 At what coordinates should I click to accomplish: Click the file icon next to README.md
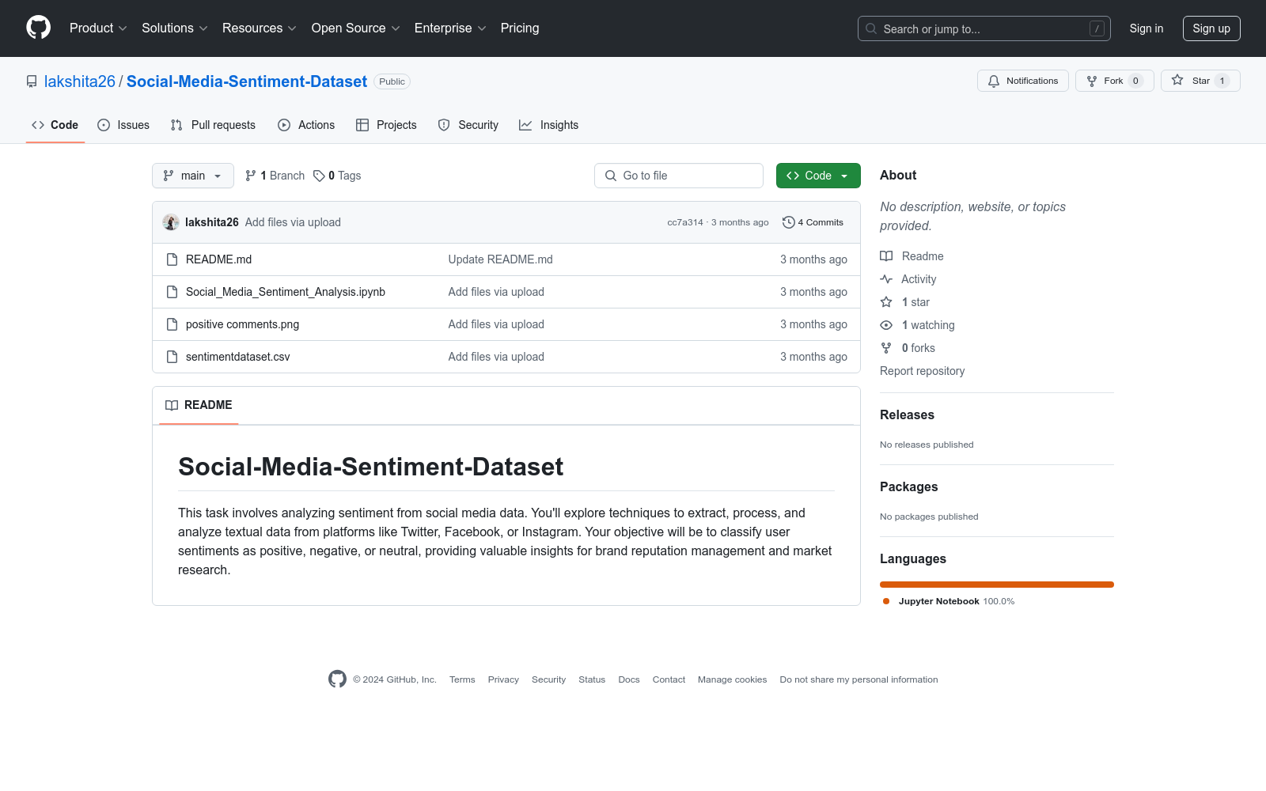point(172,259)
